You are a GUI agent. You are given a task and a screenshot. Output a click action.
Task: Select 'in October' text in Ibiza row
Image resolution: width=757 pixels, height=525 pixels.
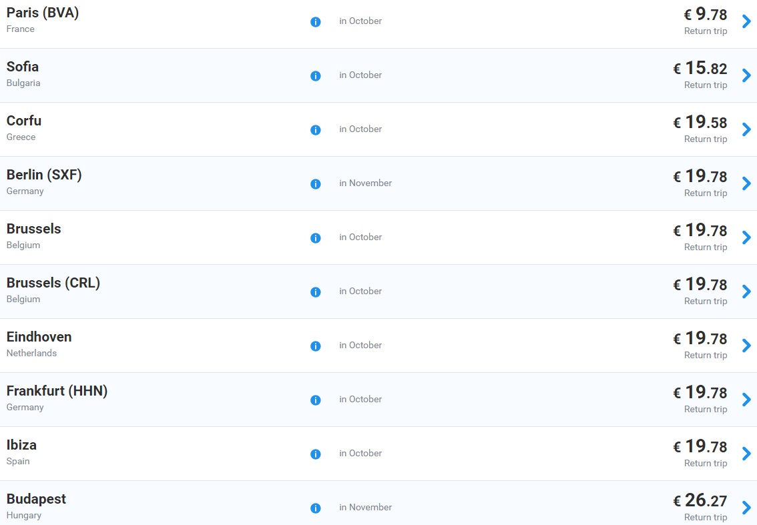[x=360, y=454]
